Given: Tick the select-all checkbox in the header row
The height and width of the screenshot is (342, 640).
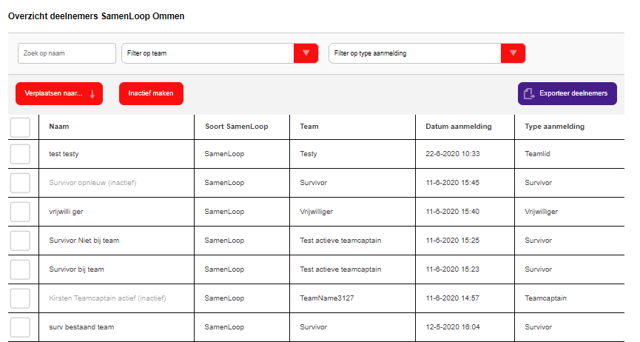Looking at the screenshot, I should point(20,127).
